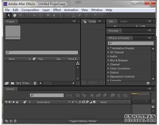This screenshot has width=159, height=125.
Task: Select the Brush tool
Action: [x=68, y=16]
